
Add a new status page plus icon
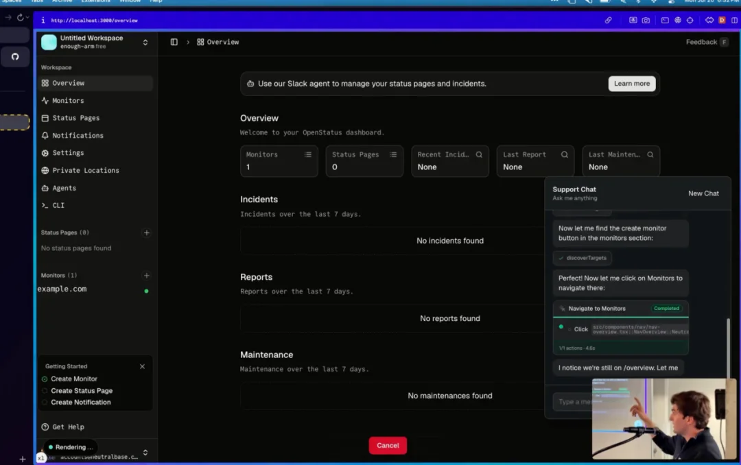pyautogui.click(x=147, y=232)
